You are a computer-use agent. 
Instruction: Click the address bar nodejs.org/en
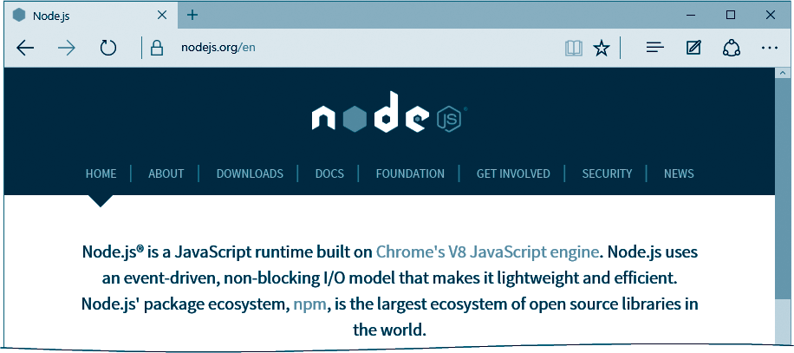point(218,48)
